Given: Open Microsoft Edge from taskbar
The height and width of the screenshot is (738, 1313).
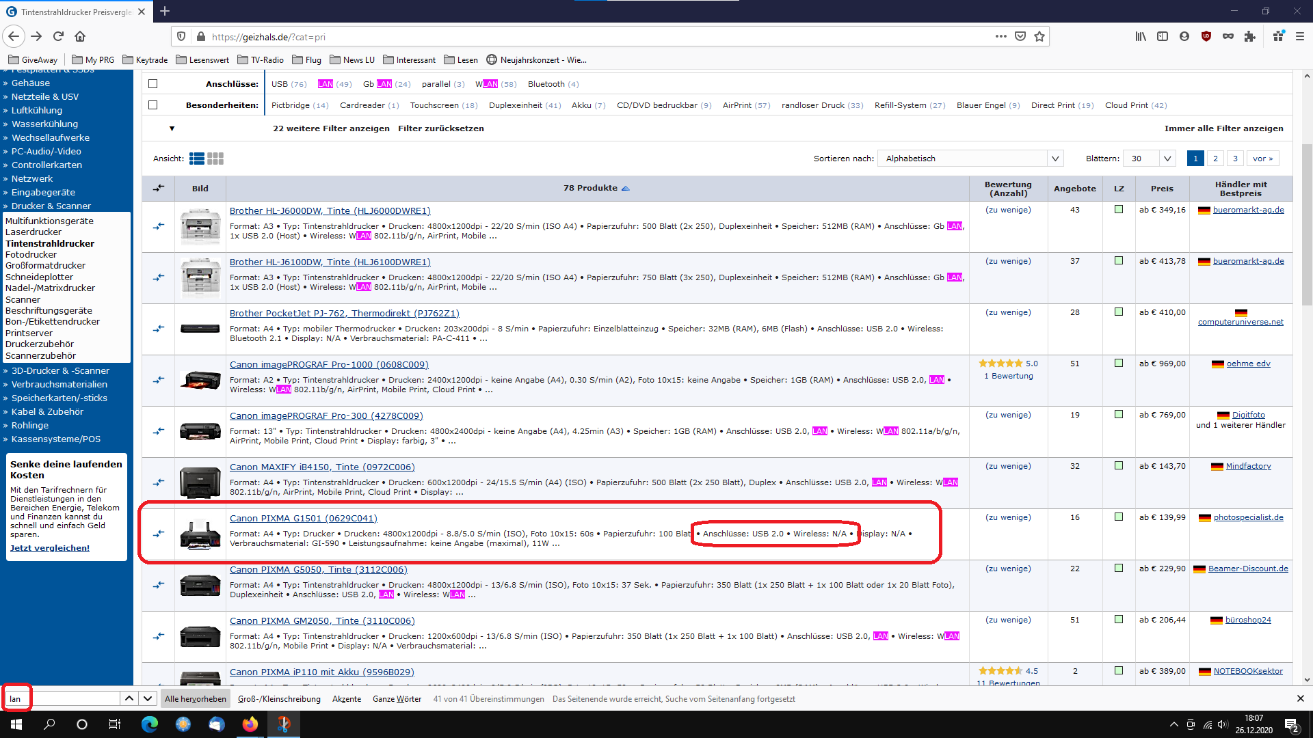Looking at the screenshot, I should [x=149, y=724].
